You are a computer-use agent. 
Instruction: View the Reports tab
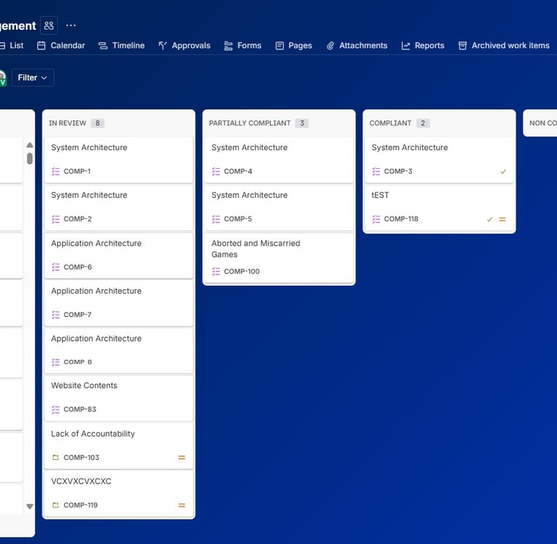[423, 46]
